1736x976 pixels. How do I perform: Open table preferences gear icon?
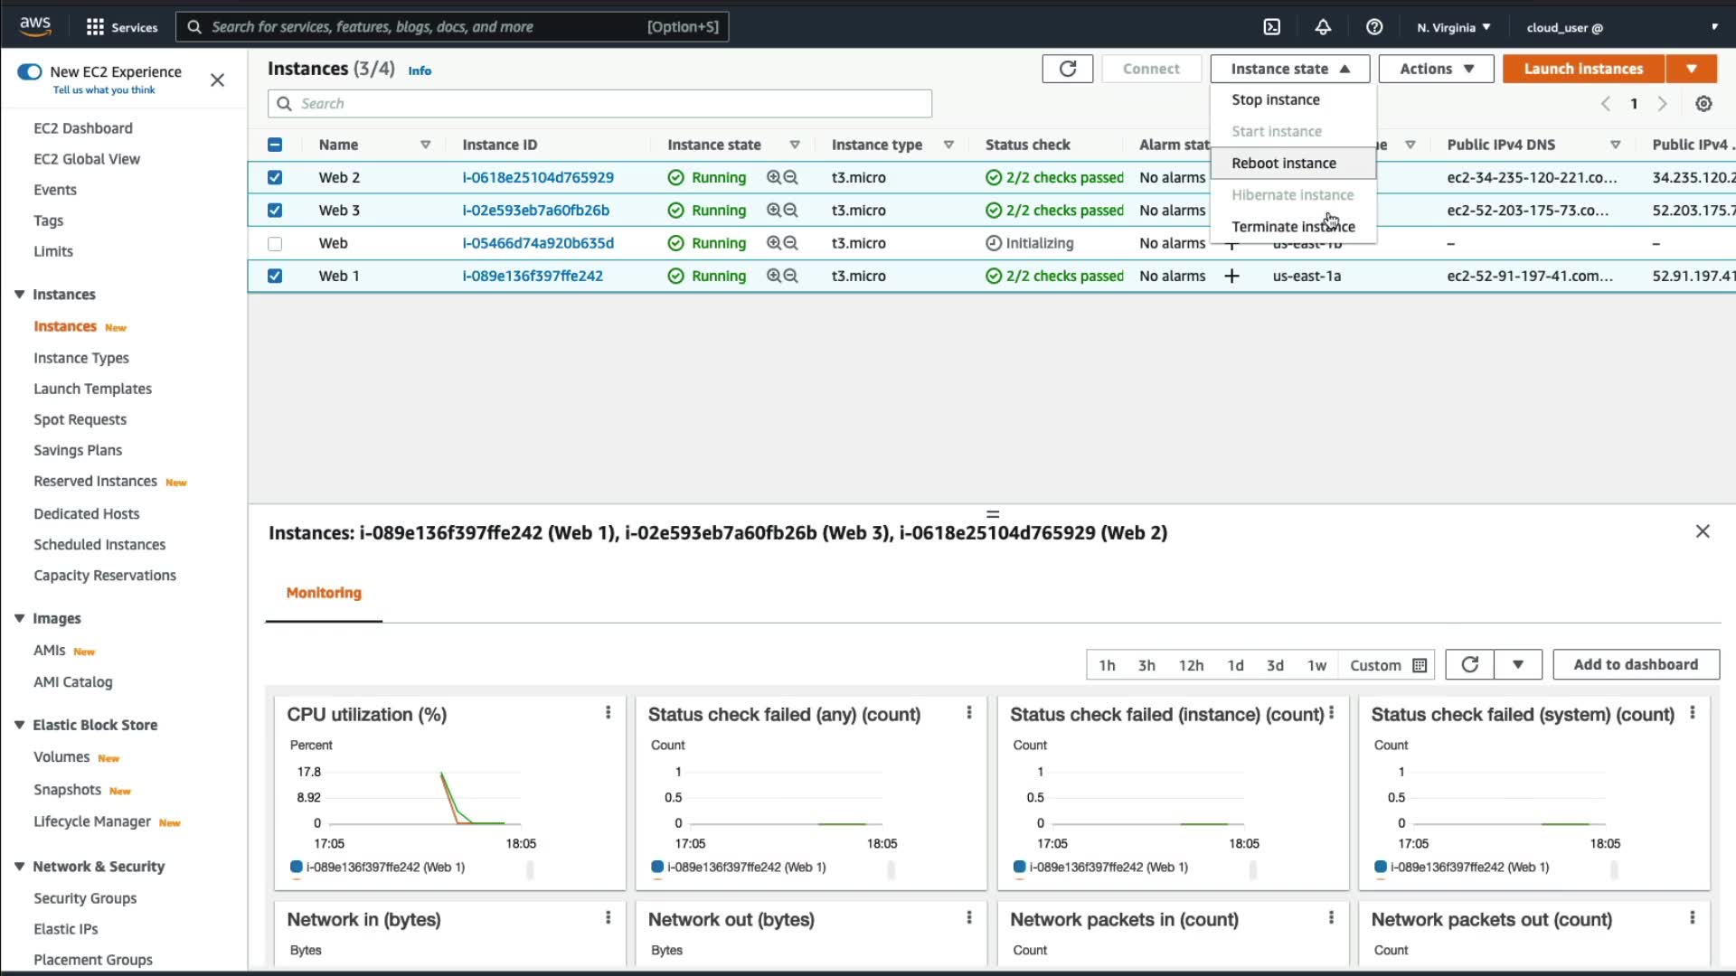[1703, 104]
